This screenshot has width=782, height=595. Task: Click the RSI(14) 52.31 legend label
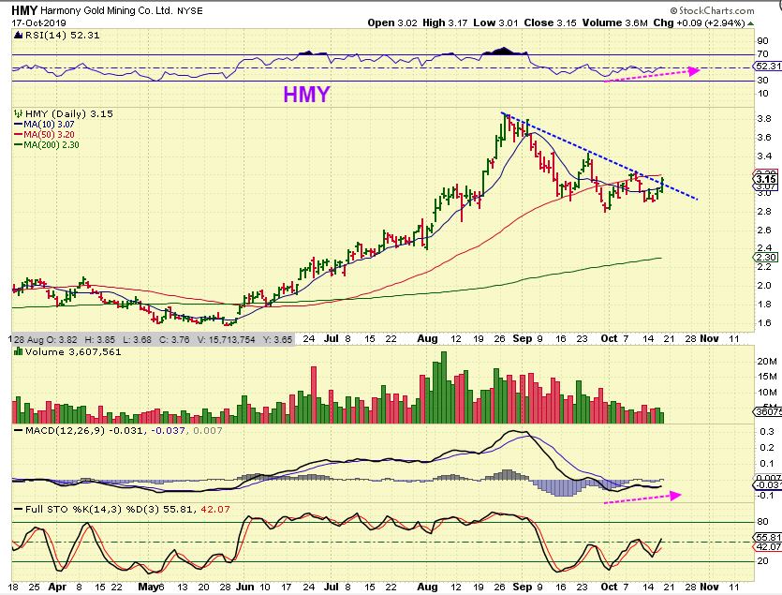pyautogui.click(x=62, y=35)
